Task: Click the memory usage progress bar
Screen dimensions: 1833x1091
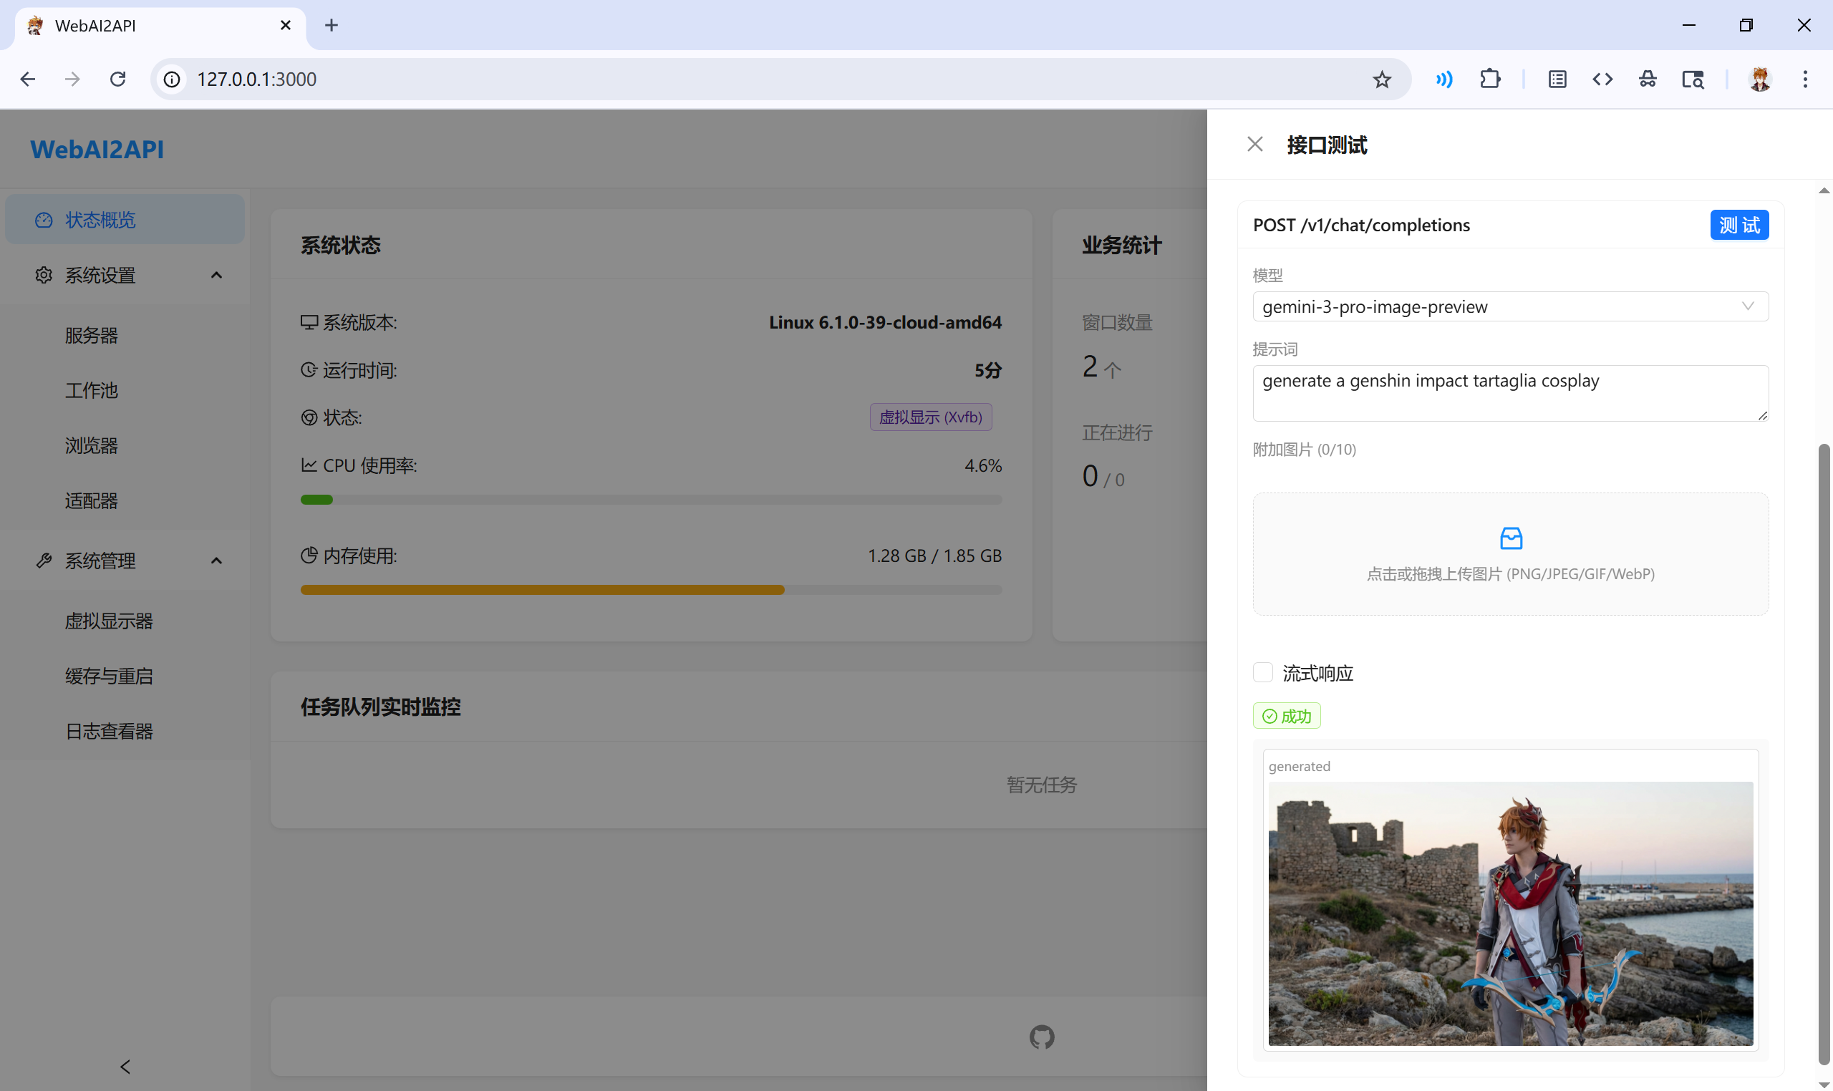Action: (651, 590)
